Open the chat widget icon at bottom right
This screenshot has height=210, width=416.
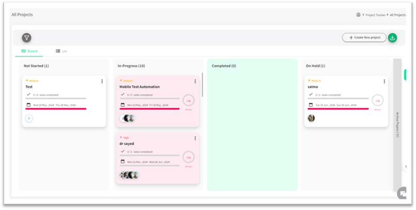click(x=402, y=193)
